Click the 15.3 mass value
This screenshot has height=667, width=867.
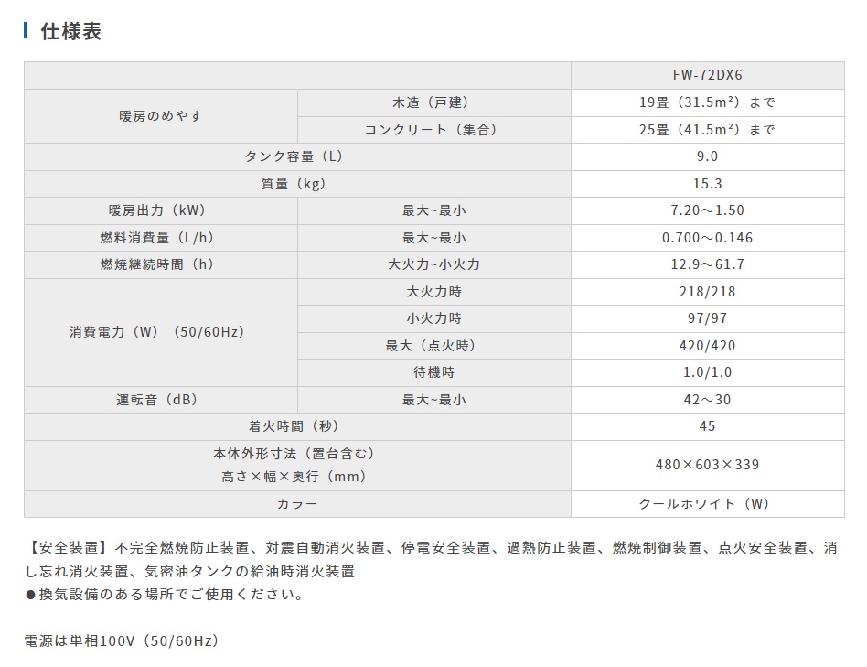click(707, 184)
